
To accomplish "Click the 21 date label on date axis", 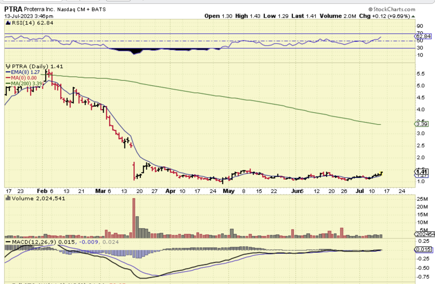I will pos(81,191).
